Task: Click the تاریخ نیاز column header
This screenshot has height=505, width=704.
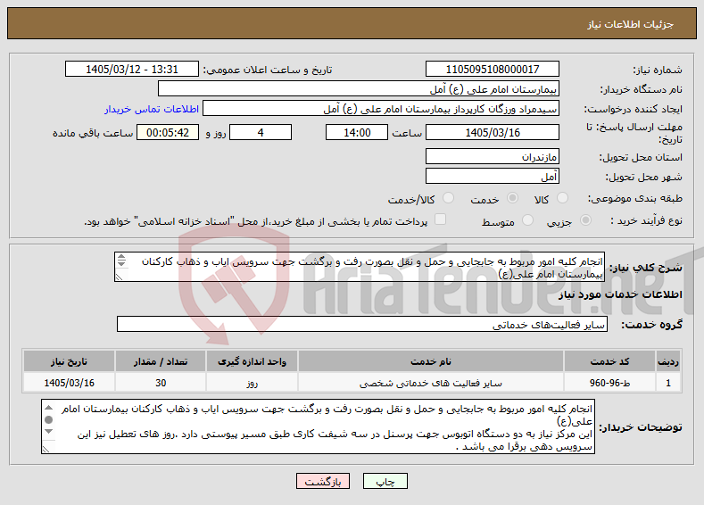Action: point(69,361)
